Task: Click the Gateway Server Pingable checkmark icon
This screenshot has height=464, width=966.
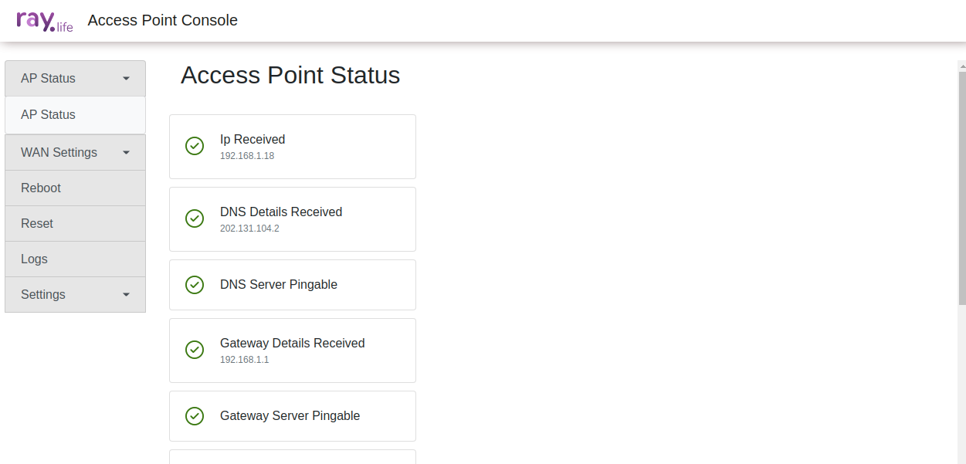Action: pos(195,416)
